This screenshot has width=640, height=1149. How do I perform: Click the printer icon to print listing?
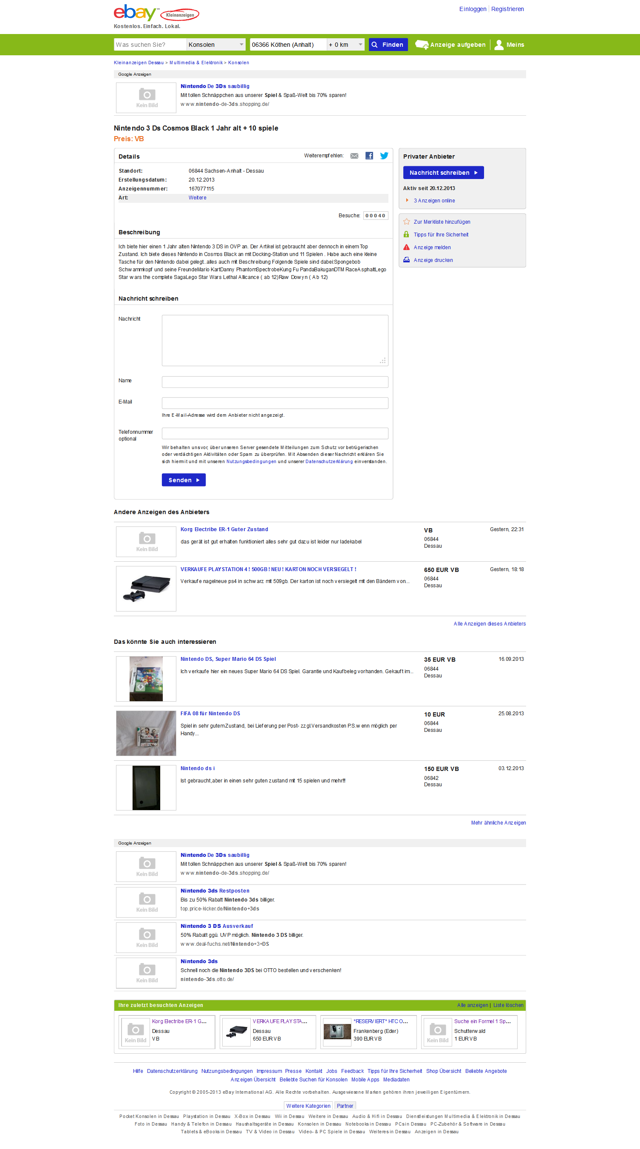[406, 259]
